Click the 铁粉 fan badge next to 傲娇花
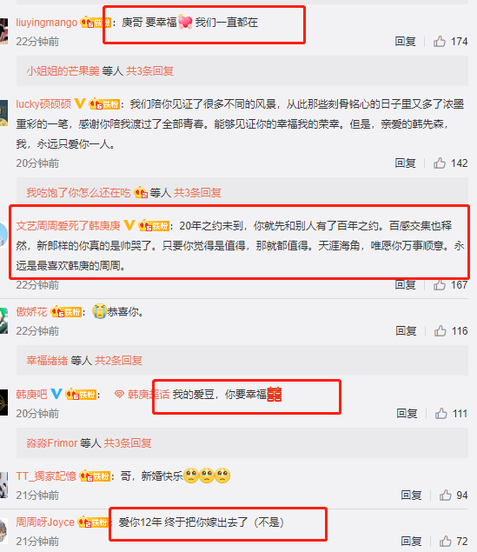This screenshot has height=552, width=477. pos(67,312)
